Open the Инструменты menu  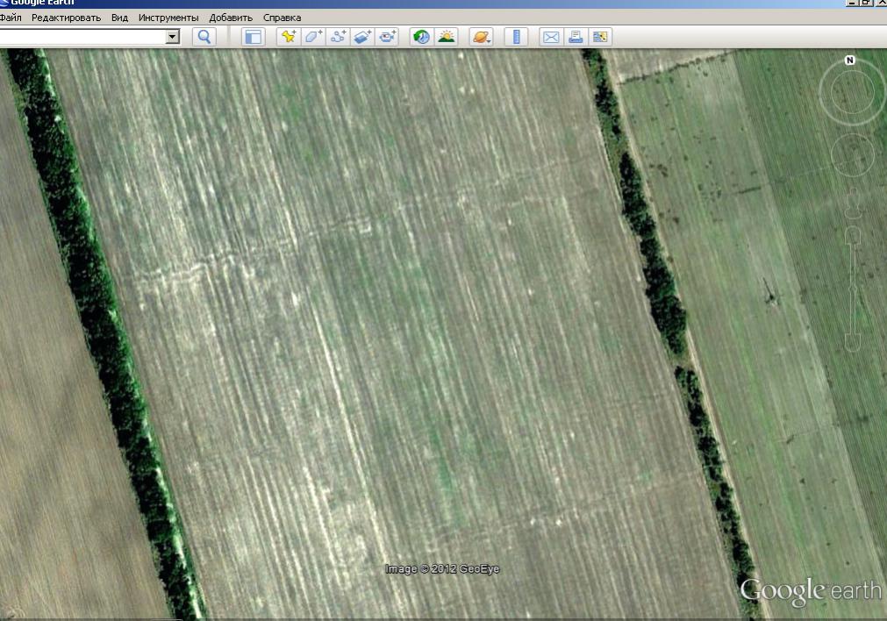168,18
